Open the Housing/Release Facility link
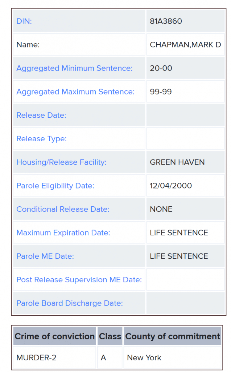This screenshot has height=372, width=231. pyautogui.click(x=61, y=162)
